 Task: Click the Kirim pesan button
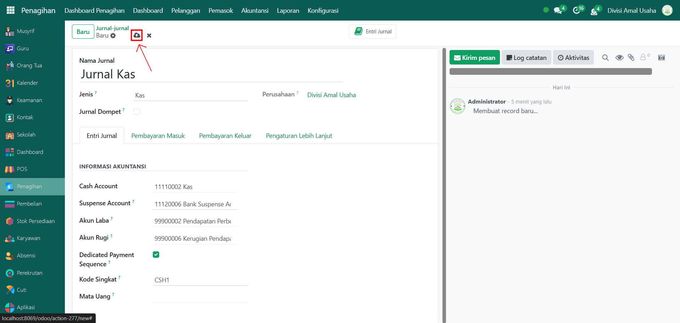(x=474, y=57)
